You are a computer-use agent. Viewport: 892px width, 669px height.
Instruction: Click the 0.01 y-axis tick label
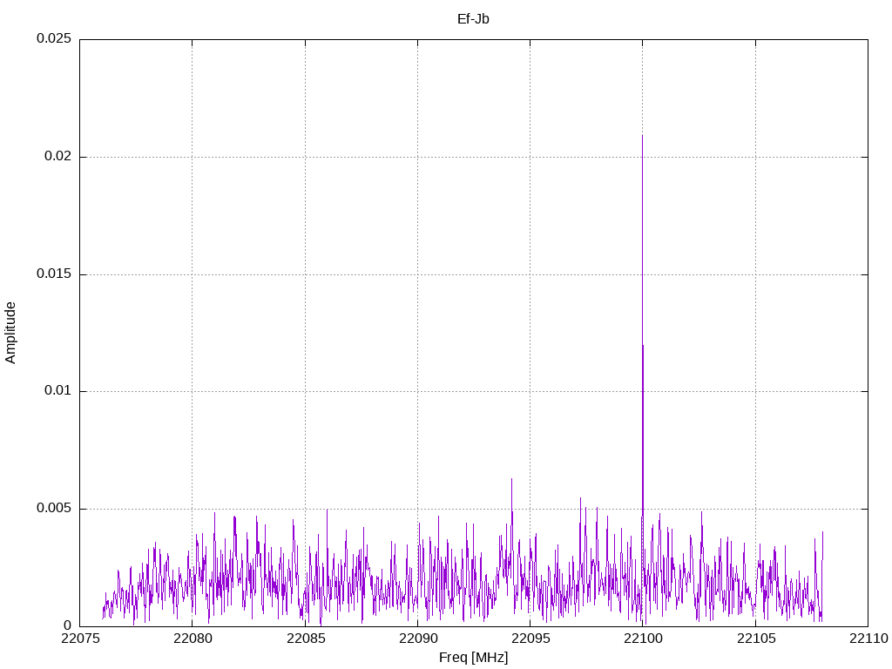click(57, 391)
